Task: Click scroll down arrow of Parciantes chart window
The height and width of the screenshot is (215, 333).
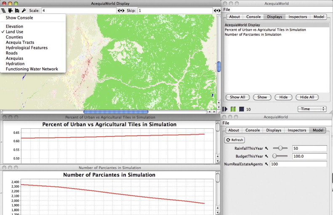Action: pyautogui.click(x=218, y=212)
